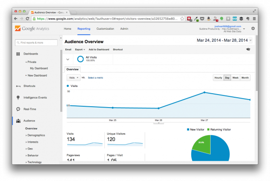Click the Find reports search field

36,42
